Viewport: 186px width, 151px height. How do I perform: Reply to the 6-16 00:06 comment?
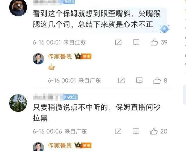136,131
